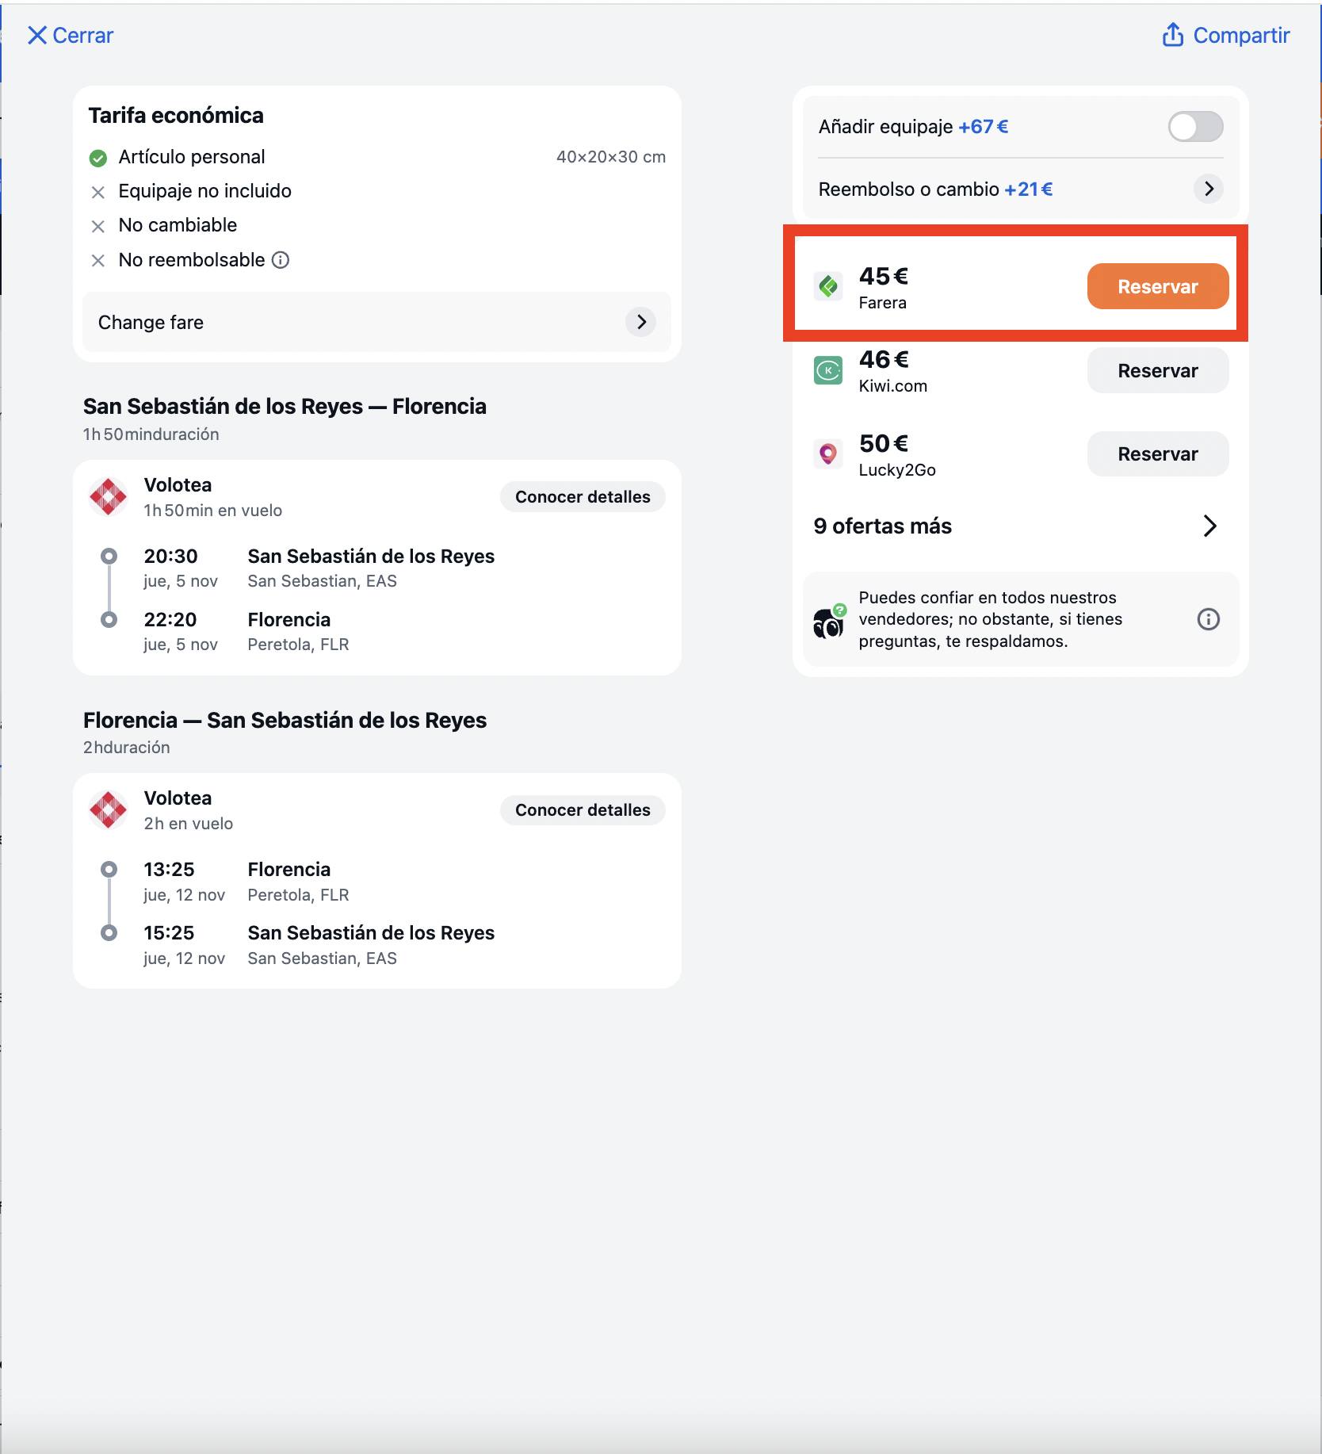Open Conocer detalles for return Volotea flight

click(x=583, y=810)
